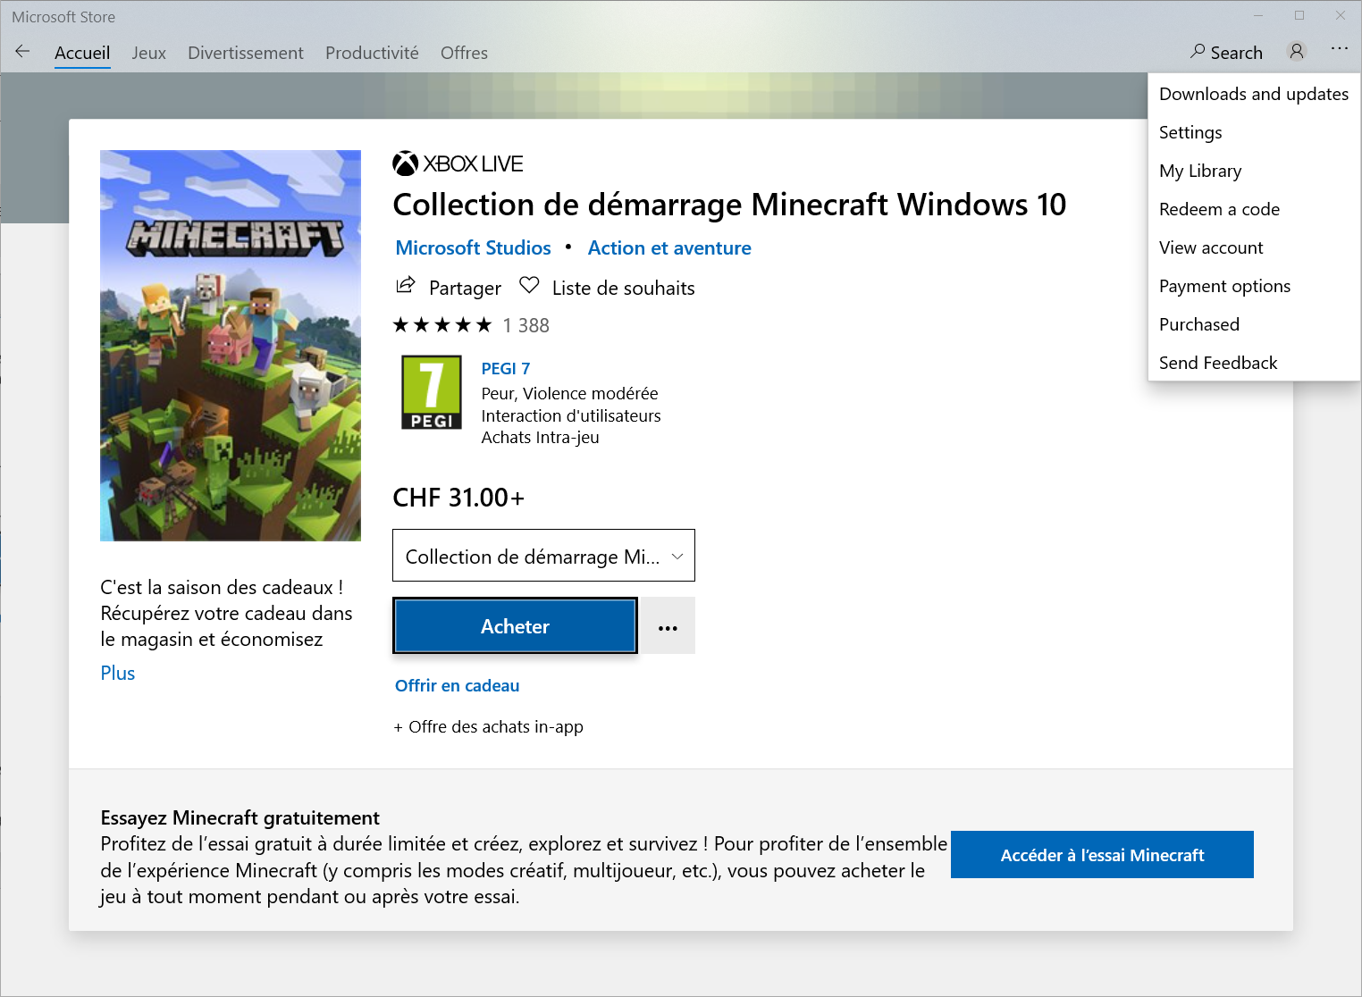Viewport: 1362px width, 997px height.
Task: Open the Divertissement tab
Action: pyautogui.click(x=246, y=53)
